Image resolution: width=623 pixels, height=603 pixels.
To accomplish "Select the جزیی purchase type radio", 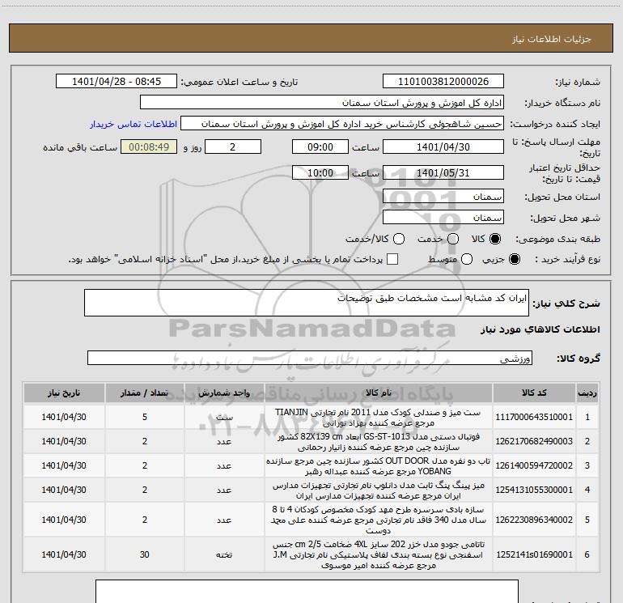I will point(515,259).
